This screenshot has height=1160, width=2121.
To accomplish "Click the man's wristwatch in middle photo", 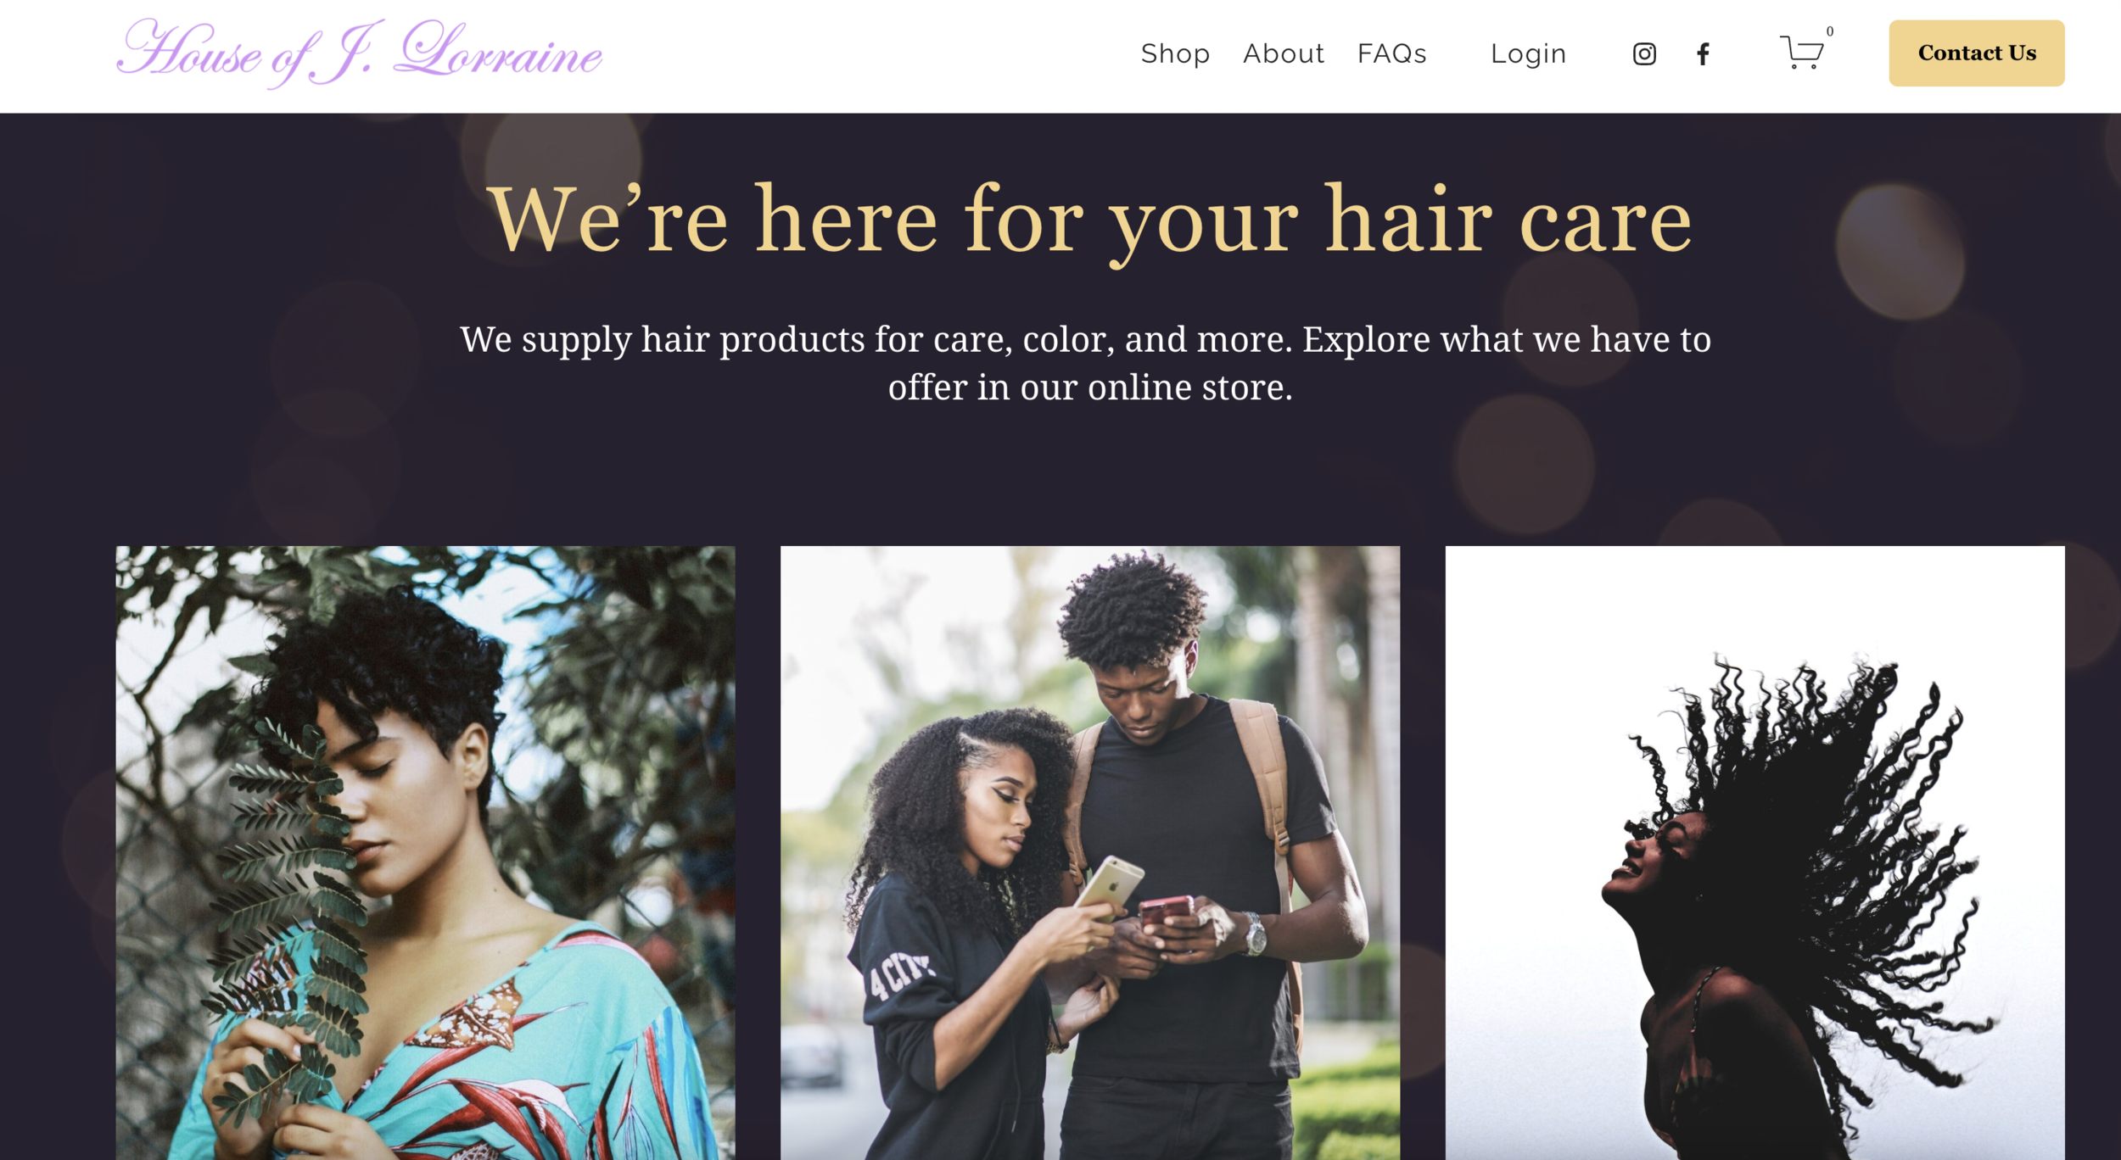I will (1255, 934).
